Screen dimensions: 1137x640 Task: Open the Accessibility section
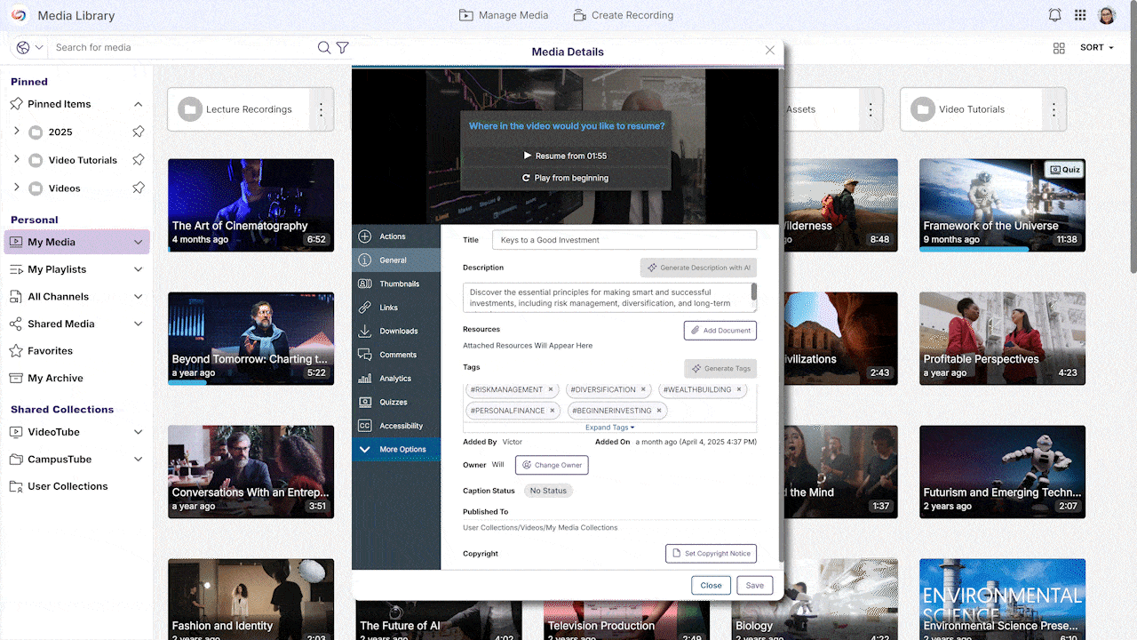pos(401,426)
